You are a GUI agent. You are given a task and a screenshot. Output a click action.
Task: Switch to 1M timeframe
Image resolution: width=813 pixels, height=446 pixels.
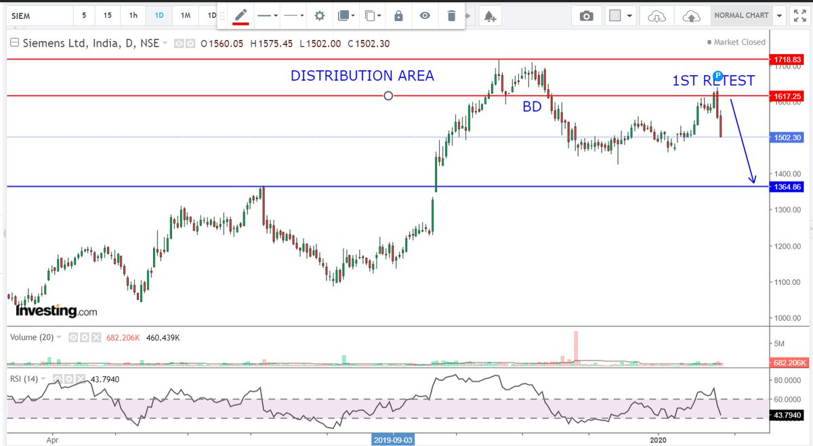(184, 15)
